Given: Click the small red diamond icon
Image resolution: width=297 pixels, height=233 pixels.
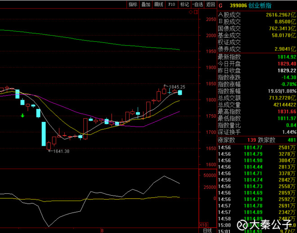Looking at the screenshot, I should click(x=191, y=12).
